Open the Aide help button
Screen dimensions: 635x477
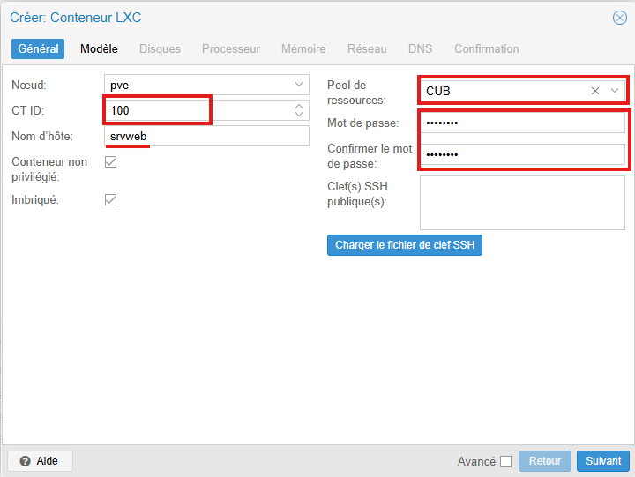(x=40, y=461)
